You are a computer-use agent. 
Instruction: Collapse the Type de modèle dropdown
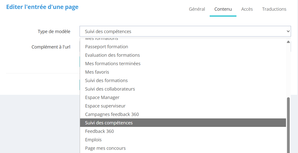point(185,31)
